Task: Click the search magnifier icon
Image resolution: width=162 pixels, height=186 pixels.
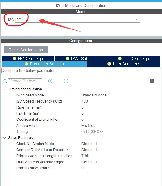Action: click(x=5, y=81)
